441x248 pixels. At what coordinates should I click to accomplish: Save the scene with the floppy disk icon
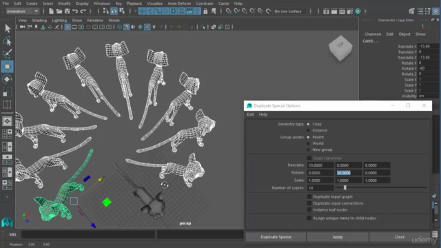(68, 11)
